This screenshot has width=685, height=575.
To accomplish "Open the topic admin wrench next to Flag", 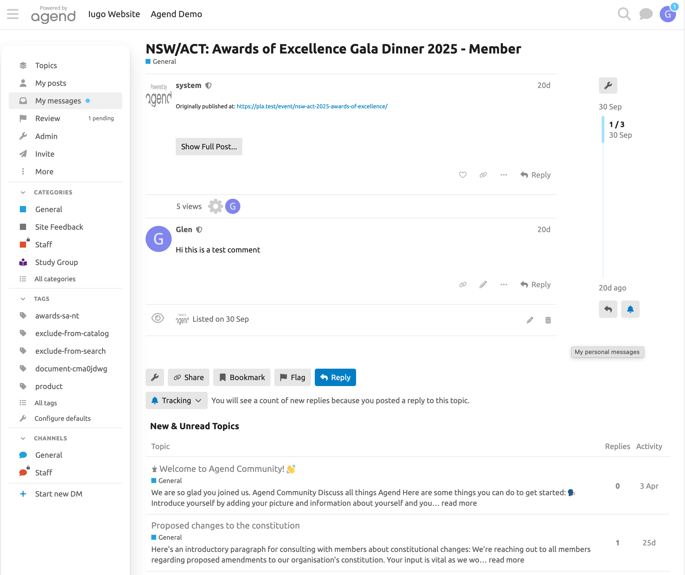I will coord(155,377).
